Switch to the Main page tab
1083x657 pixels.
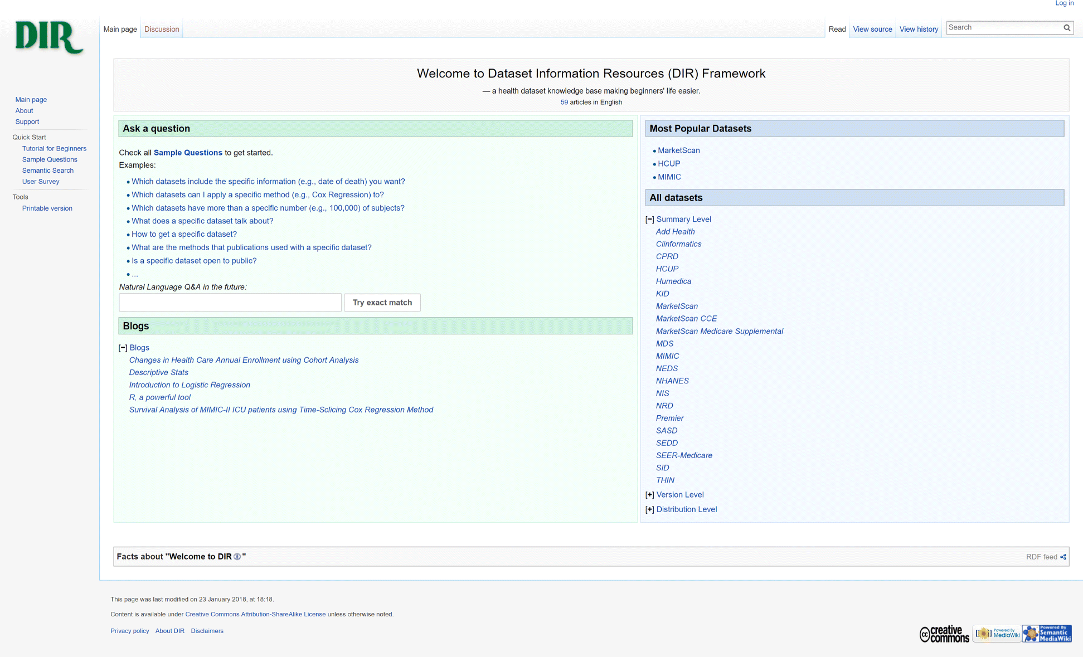120,29
